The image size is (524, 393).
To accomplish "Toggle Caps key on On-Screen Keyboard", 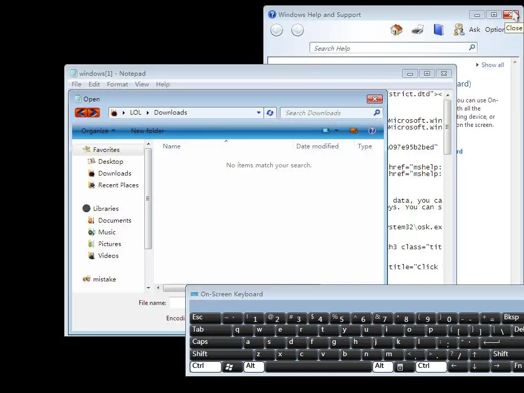I will [216, 342].
